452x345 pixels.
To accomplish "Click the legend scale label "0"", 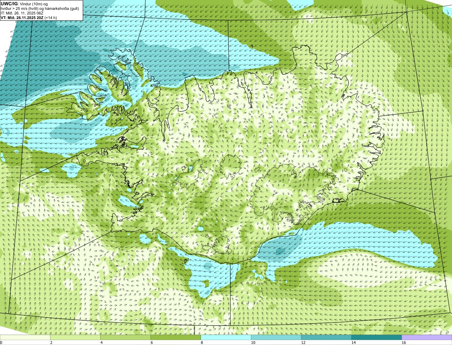I will (1, 343).
